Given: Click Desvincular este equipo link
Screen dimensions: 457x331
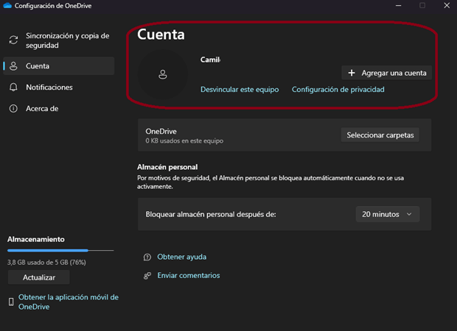Looking at the screenshot, I should pyautogui.click(x=240, y=90).
